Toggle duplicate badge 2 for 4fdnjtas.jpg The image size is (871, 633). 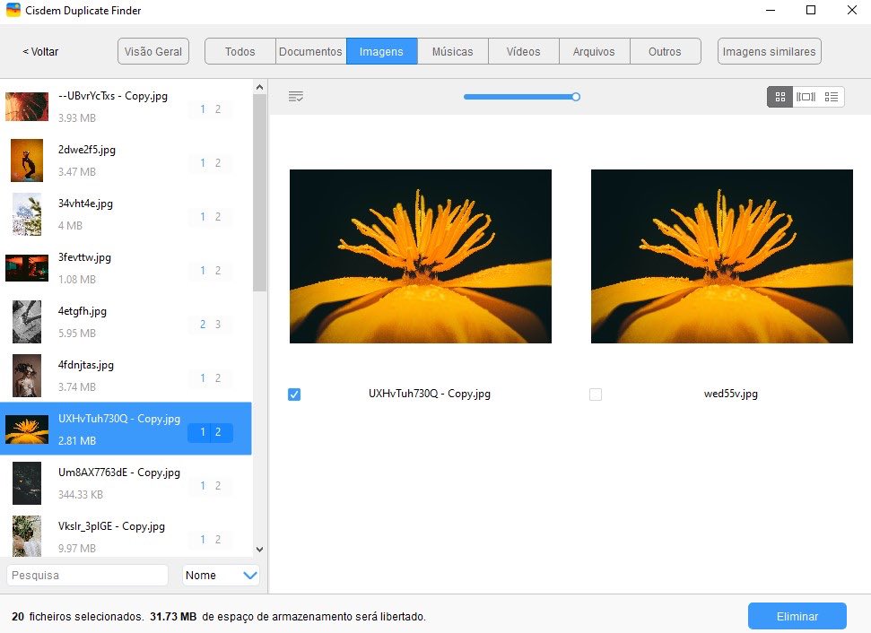pyautogui.click(x=219, y=377)
